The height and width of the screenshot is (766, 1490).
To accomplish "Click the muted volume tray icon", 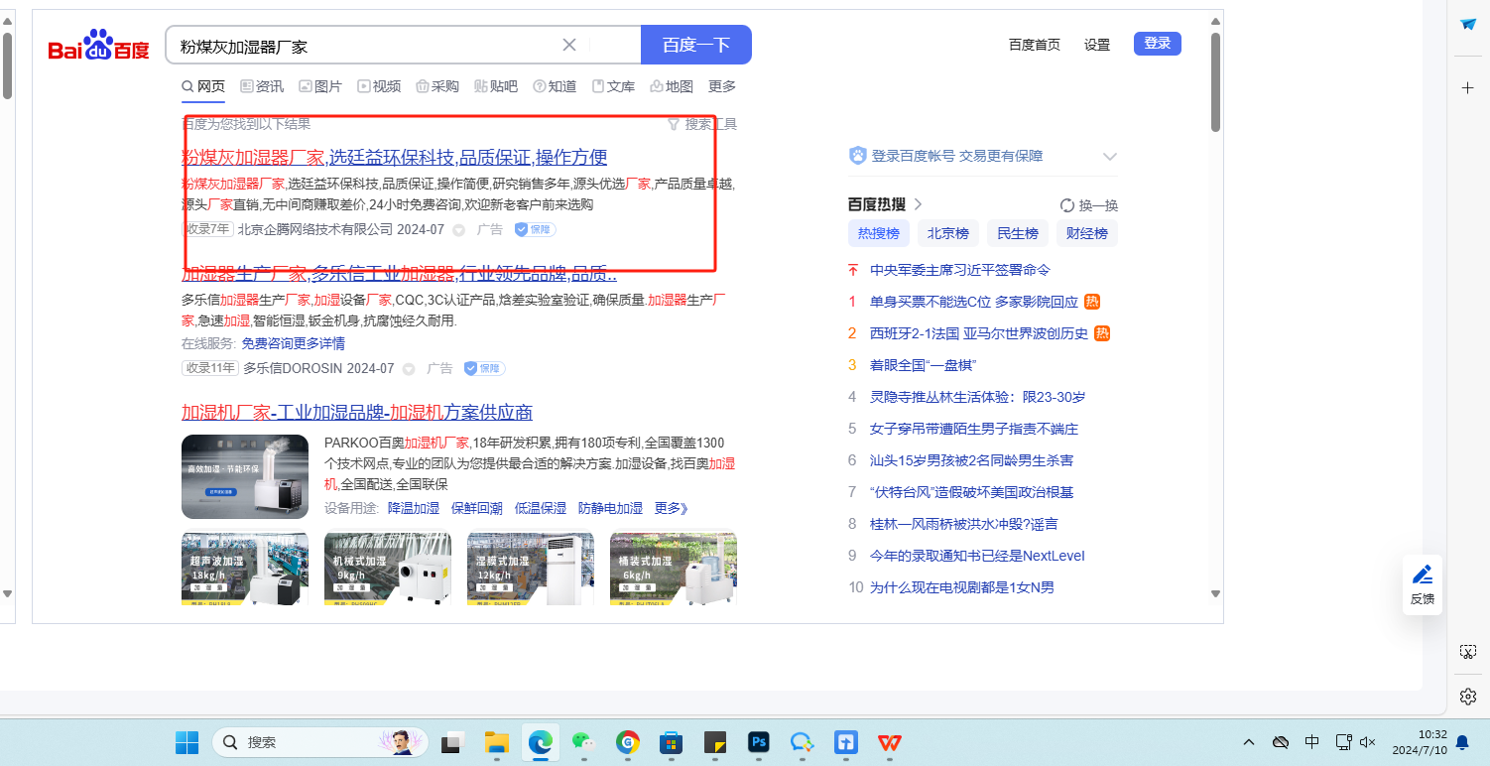I will [x=1368, y=742].
